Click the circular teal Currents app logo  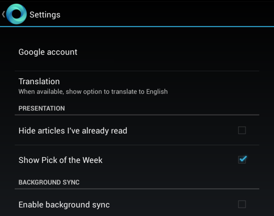[x=16, y=14]
